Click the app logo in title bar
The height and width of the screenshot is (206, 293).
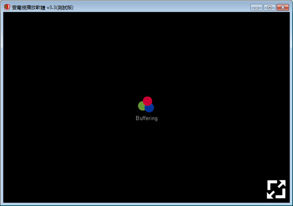coord(7,7)
